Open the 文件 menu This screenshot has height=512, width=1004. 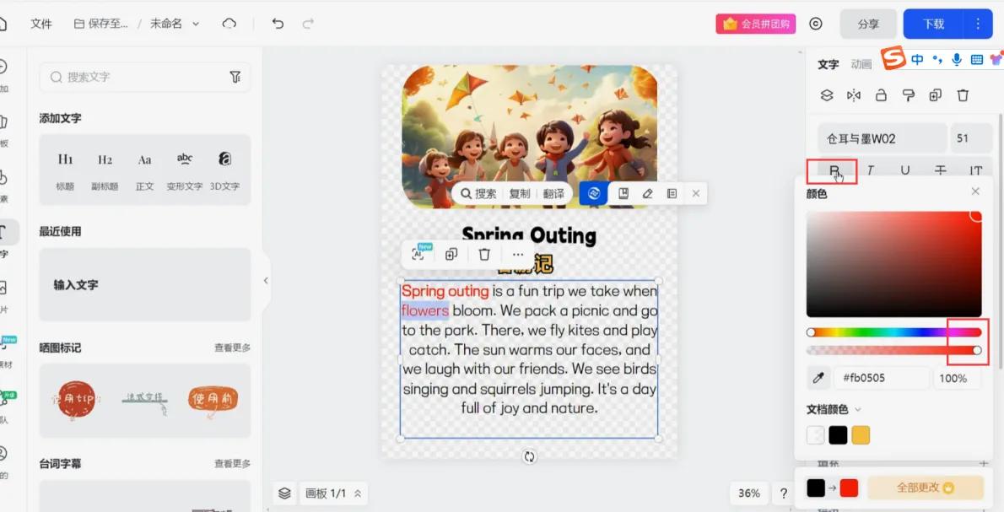pyautogui.click(x=41, y=24)
